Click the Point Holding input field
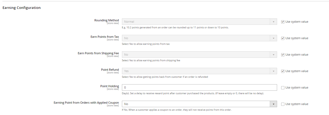329x115 pixels. [199, 87]
